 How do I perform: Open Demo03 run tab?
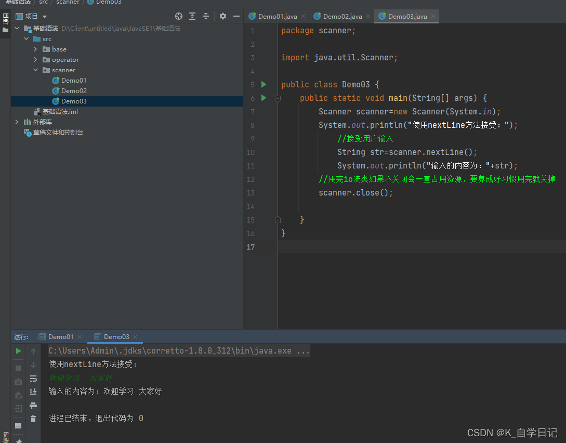112,337
